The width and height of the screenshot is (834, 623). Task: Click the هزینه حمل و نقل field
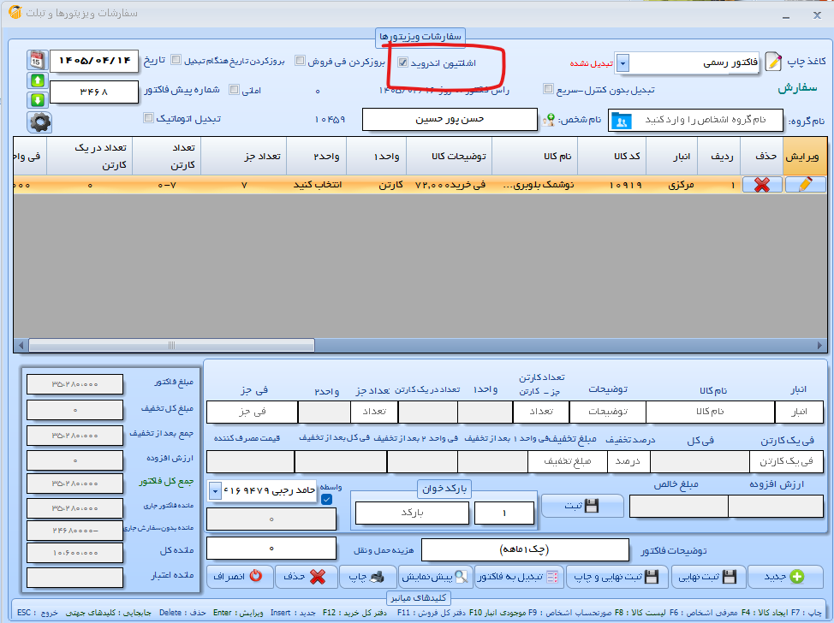[271, 548]
